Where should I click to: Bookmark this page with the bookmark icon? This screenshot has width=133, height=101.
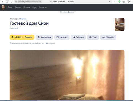click(109, 2)
